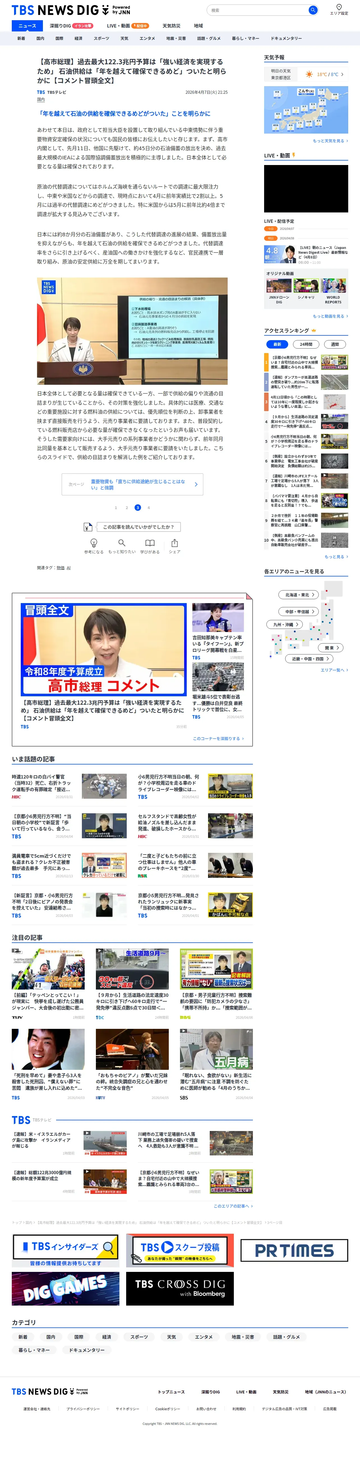Click the TBS CROSS DIG with Bloomberg banner
Image resolution: width=360 pixels, height=1463 pixels.
pyautogui.click(x=179, y=1289)
